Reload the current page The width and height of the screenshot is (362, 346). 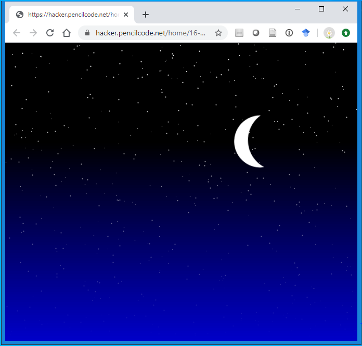[50, 33]
